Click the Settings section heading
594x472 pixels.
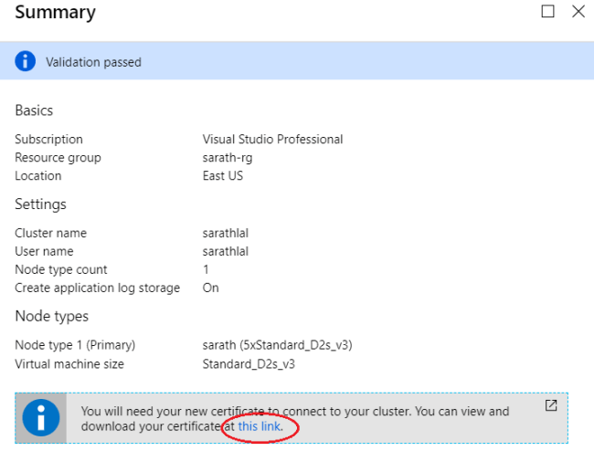tap(40, 204)
